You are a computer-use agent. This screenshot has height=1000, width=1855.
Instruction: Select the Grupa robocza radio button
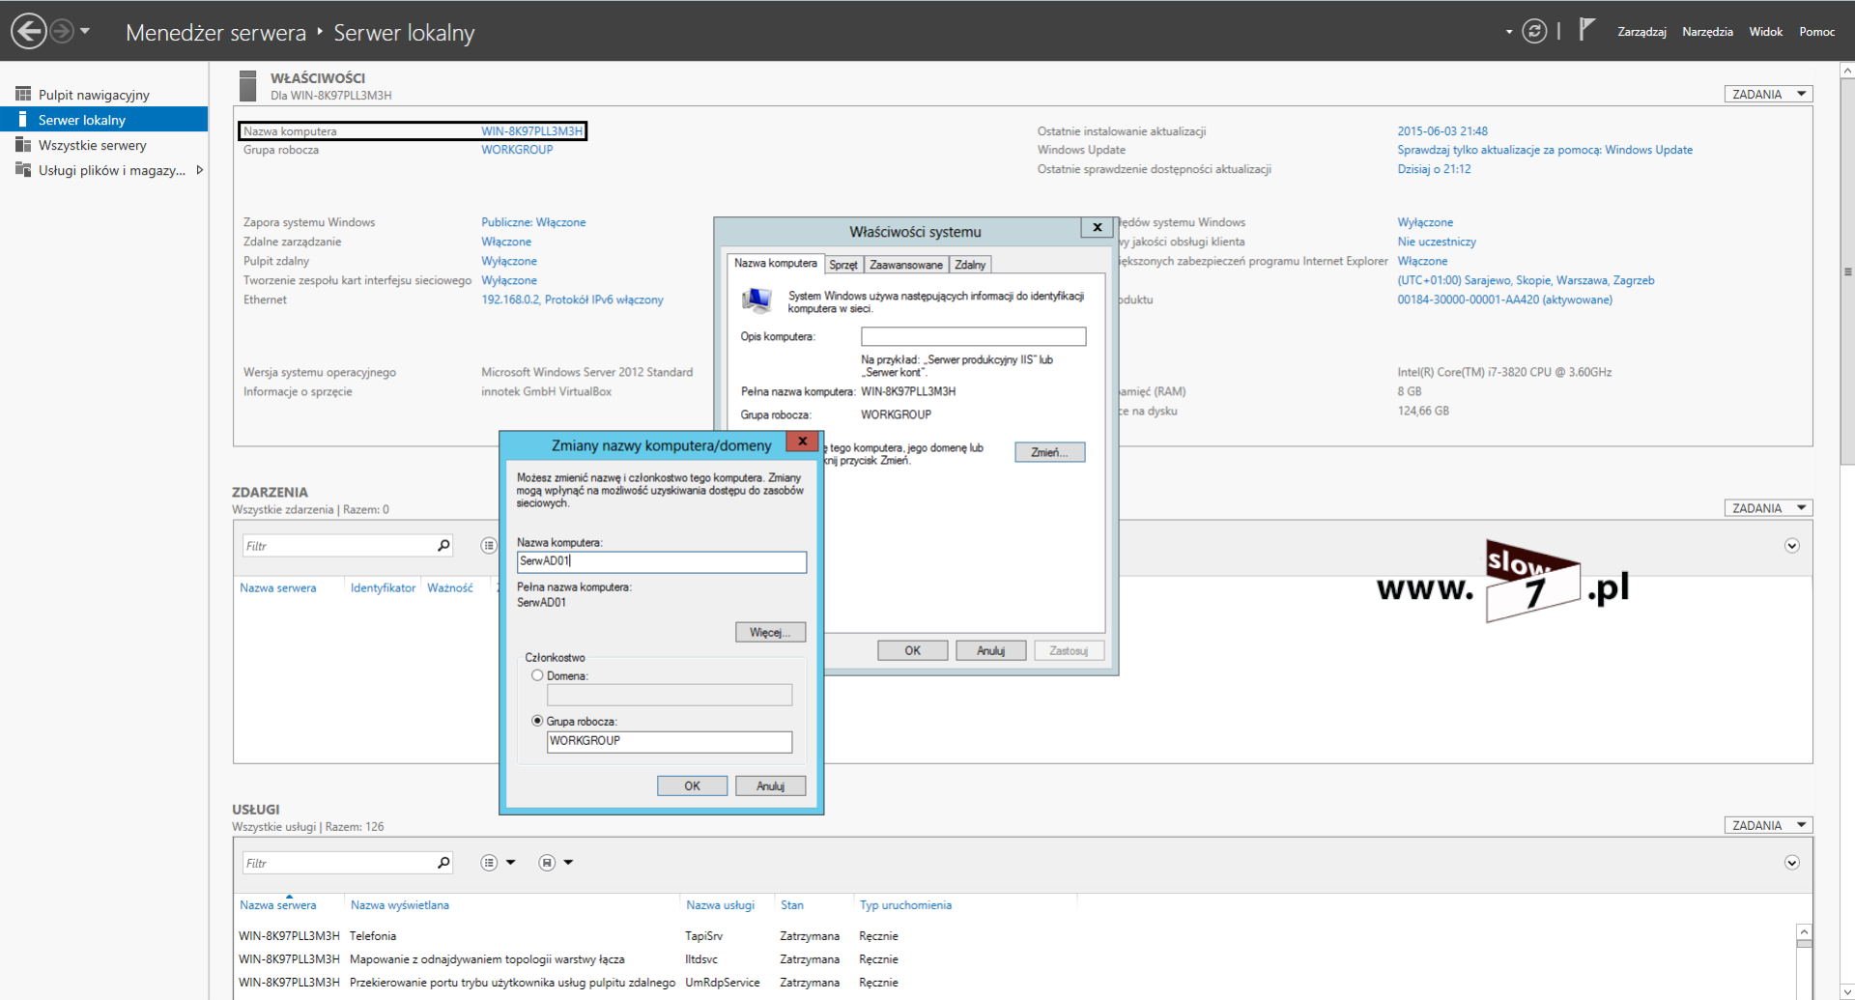pyautogui.click(x=537, y=722)
